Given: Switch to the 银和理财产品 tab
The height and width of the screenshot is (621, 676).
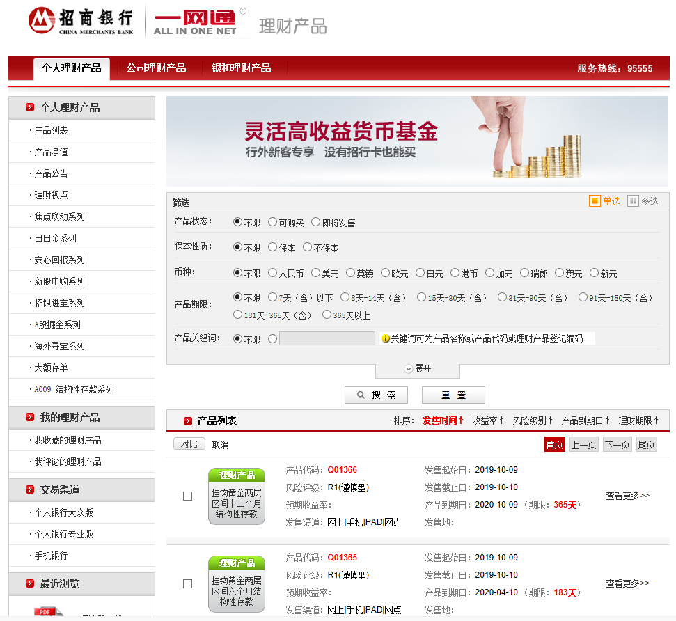Looking at the screenshot, I should tap(242, 68).
